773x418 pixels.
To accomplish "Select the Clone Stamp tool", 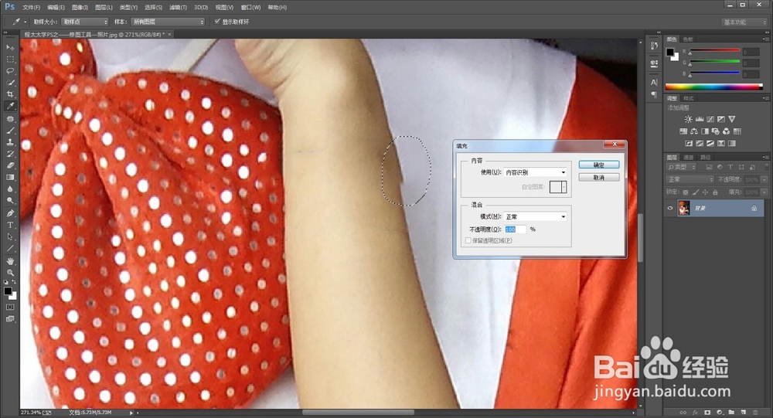I will (10, 142).
